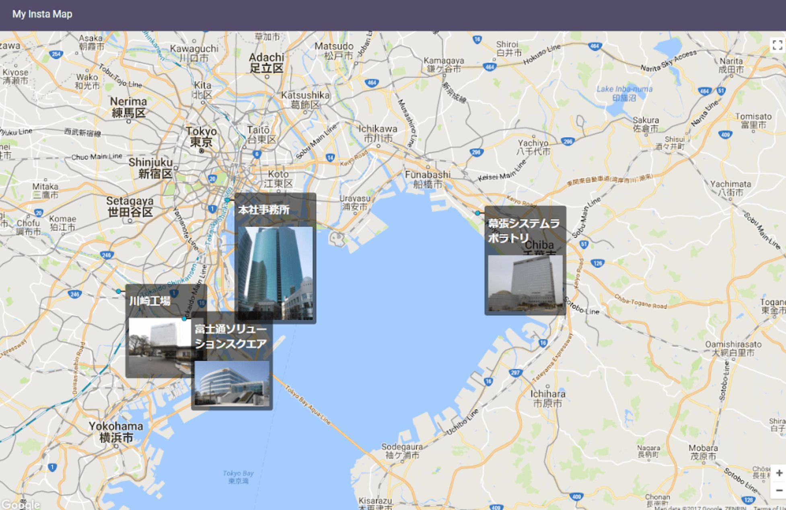Click the Tokyo Bay 東京湾 label
This screenshot has height=510, width=786.
pos(238,477)
